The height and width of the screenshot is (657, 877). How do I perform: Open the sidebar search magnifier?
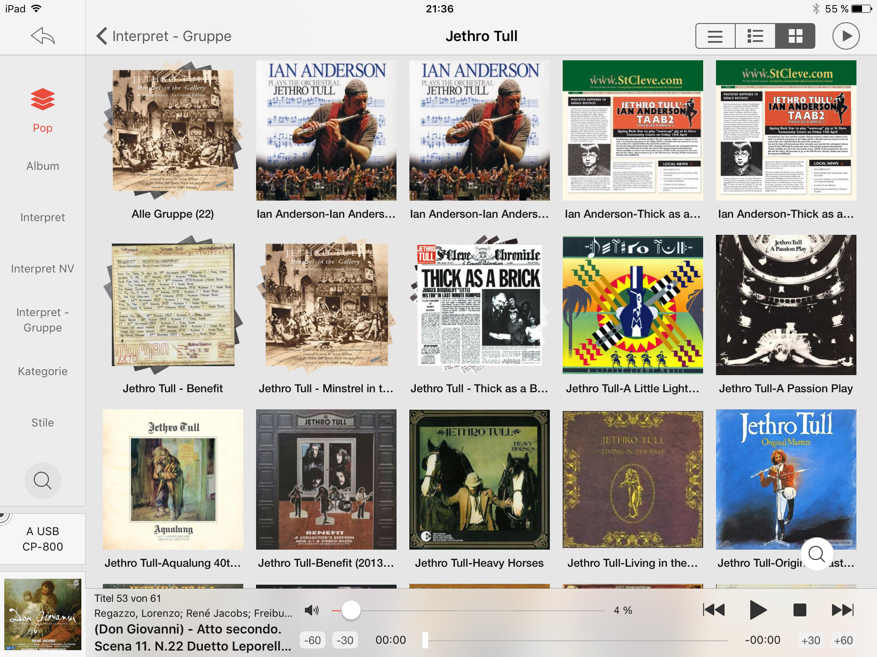point(43,480)
